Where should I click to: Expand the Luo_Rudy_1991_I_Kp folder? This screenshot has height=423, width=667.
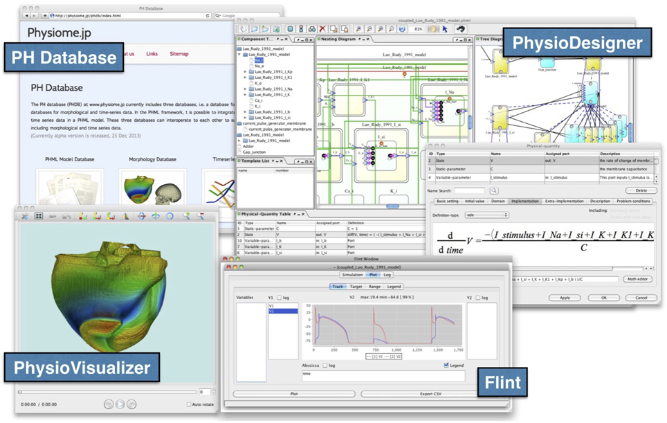point(245,72)
